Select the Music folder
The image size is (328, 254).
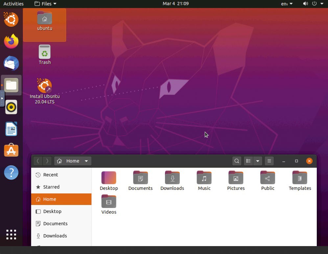[204, 181]
